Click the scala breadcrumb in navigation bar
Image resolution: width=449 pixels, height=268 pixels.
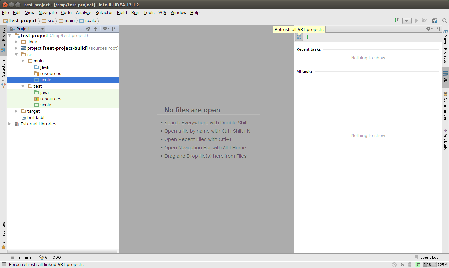coord(88,21)
